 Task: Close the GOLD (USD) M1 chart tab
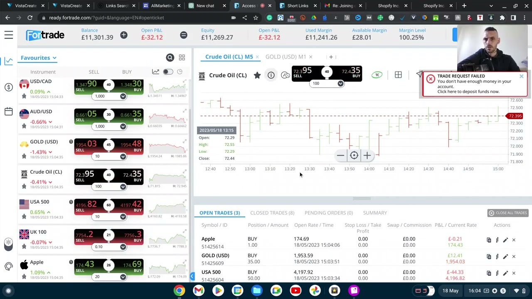click(x=310, y=57)
